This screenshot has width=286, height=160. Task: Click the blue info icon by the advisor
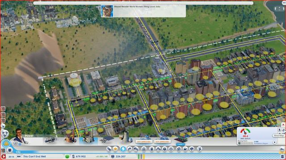tap(20, 144)
